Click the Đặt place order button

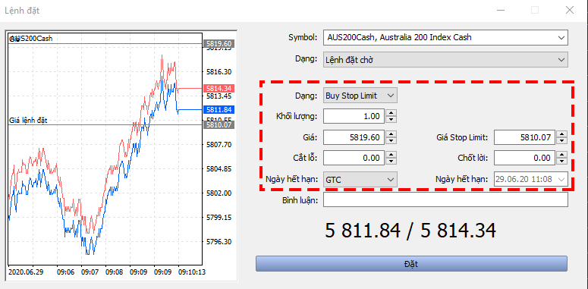pyautogui.click(x=411, y=264)
